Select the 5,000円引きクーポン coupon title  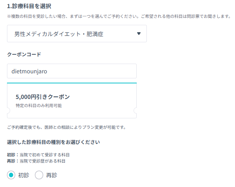click(43, 97)
